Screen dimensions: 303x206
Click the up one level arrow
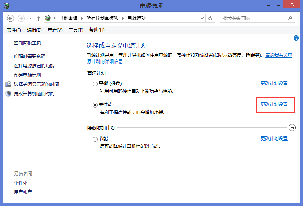coord(39,18)
